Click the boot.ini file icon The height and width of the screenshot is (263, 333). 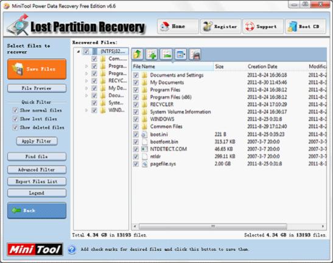pos(144,135)
